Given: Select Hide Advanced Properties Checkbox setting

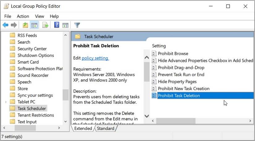Looking at the screenshot, I should click(x=206, y=60).
